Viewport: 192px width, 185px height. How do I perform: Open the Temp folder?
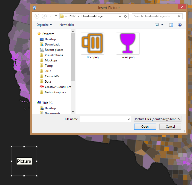click(x=49, y=66)
